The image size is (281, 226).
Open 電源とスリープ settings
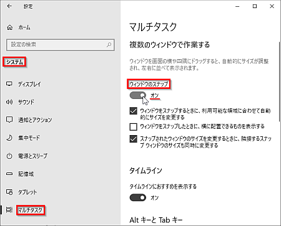click(x=32, y=156)
